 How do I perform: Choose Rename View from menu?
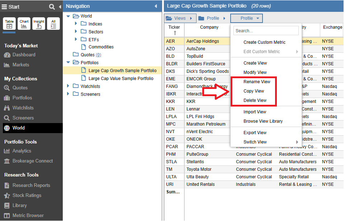pos(257,82)
